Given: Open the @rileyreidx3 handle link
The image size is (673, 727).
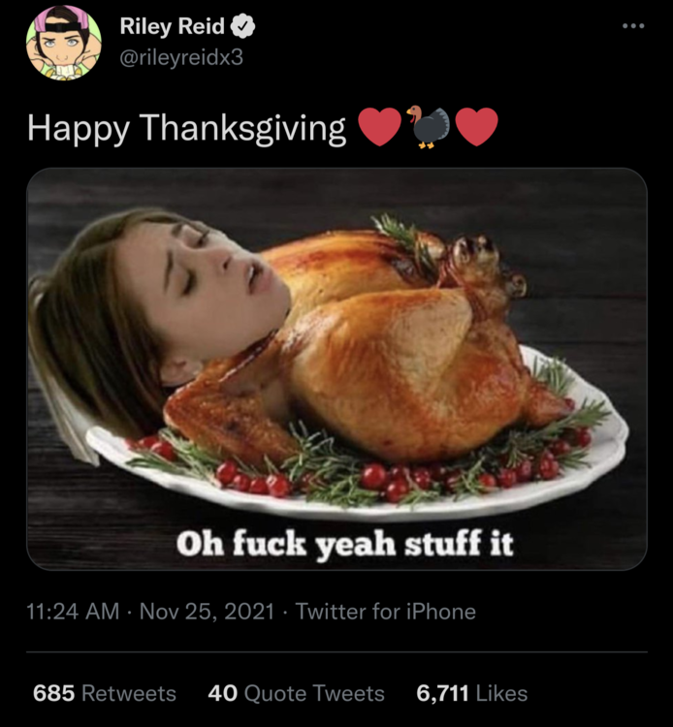Looking at the screenshot, I should pos(181,56).
